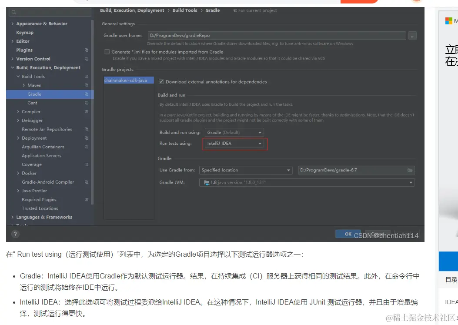This screenshot has height=325, width=458.
Task: Click the project-level icon beside Build Tools
Action: [87, 76]
